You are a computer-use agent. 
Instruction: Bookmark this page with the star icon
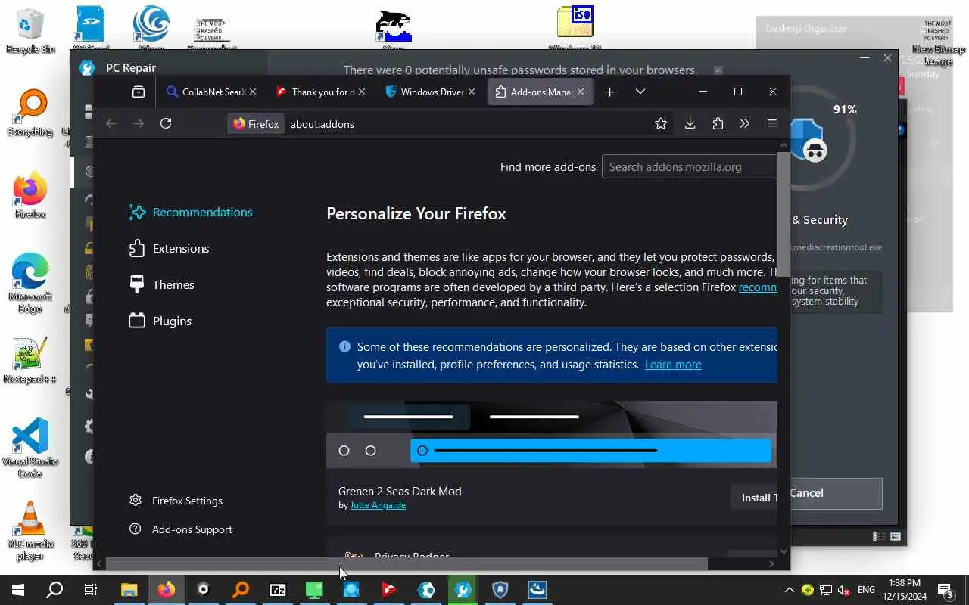pyautogui.click(x=661, y=124)
